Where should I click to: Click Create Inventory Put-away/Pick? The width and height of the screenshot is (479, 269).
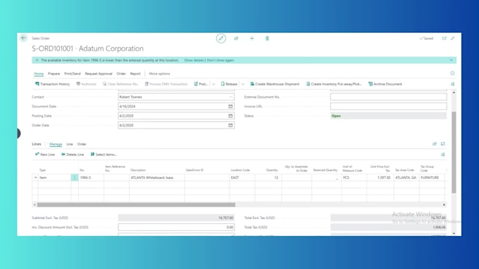pyautogui.click(x=334, y=84)
